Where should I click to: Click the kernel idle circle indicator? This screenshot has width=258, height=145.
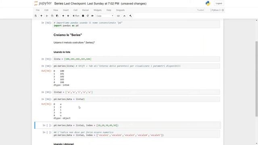(223, 10)
